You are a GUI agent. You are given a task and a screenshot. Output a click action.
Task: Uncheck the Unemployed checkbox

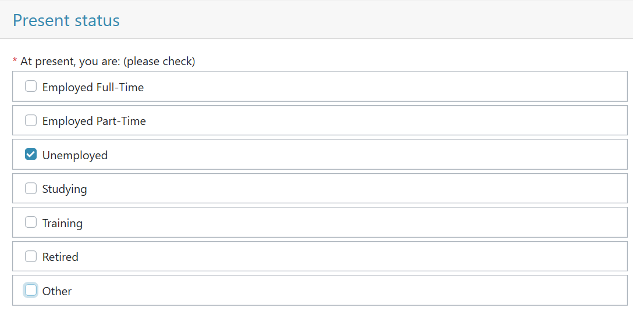coord(31,154)
